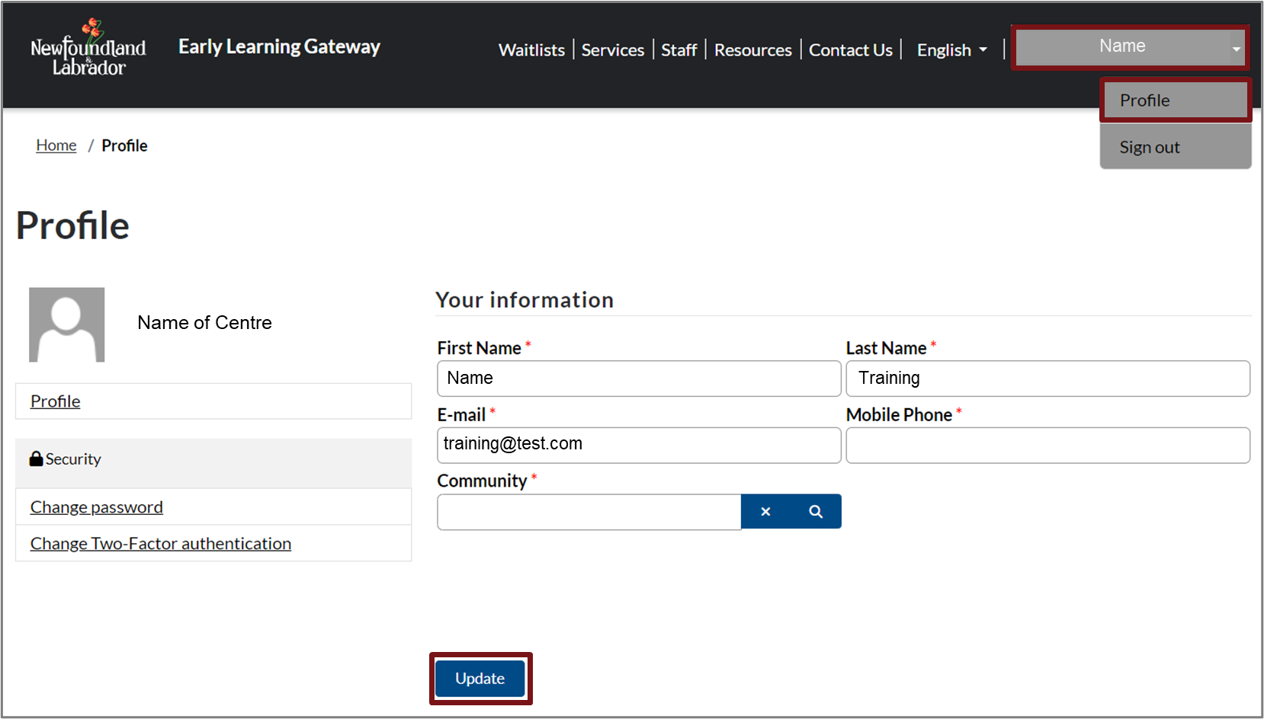This screenshot has height=719, width=1264.
Task: Navigate to Resources in top bar
Action: click(752, 50)
